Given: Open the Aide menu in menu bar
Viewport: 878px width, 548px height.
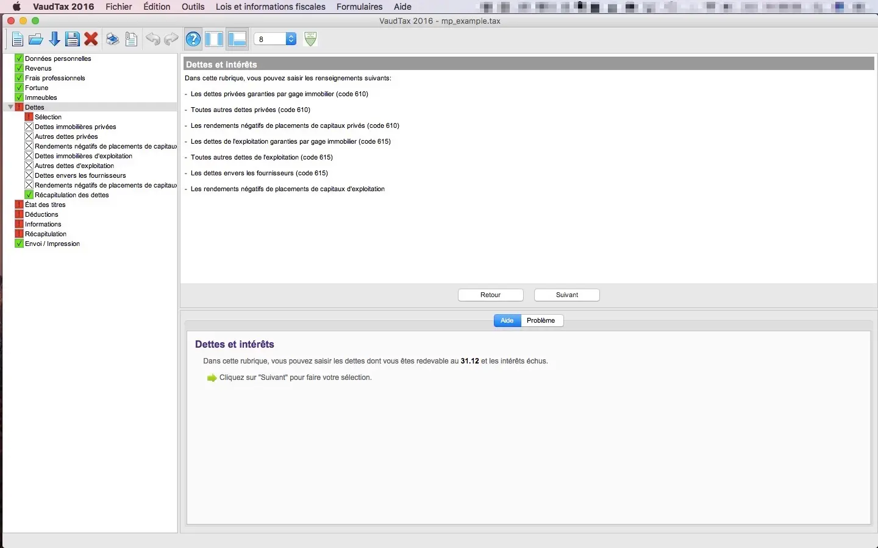Looking at the screenshot, I should coord(402,7).
